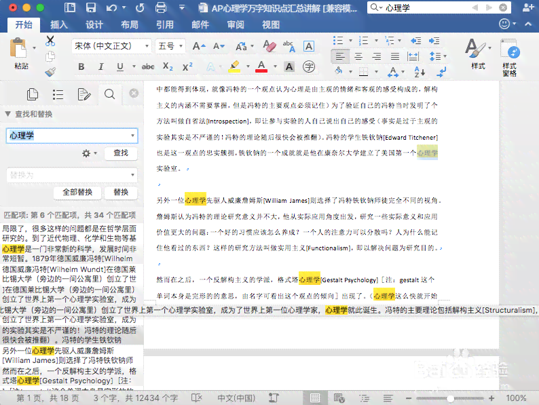
Task: Apply superscript formatting
Action: (187, 66)
